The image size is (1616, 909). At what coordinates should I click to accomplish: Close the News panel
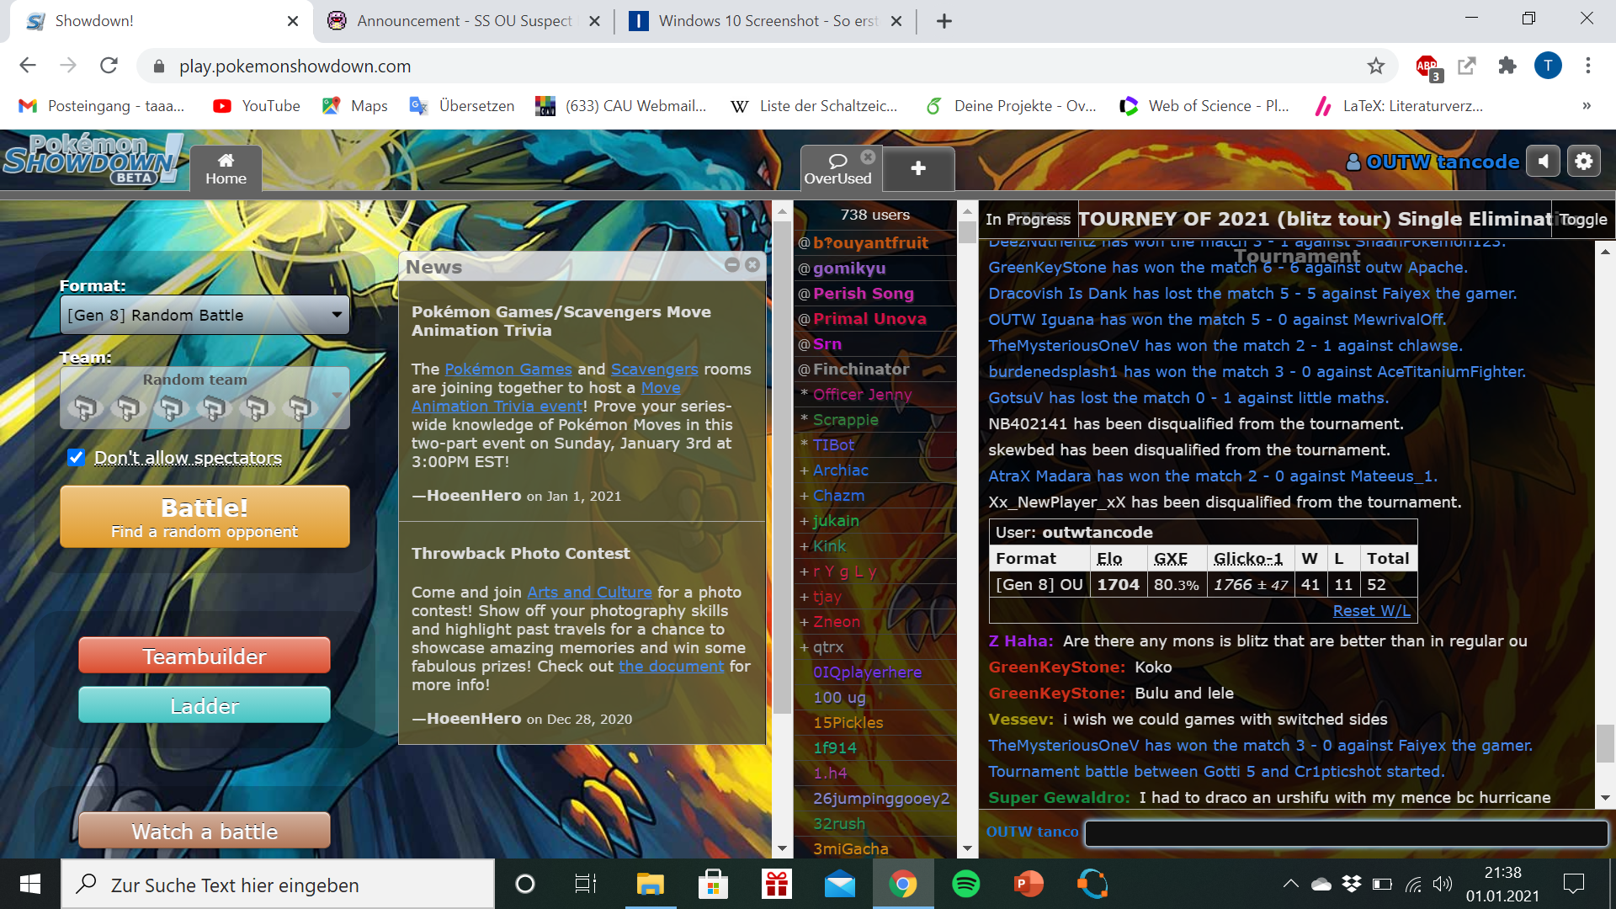pyautogui.click(x=752, y=265)
